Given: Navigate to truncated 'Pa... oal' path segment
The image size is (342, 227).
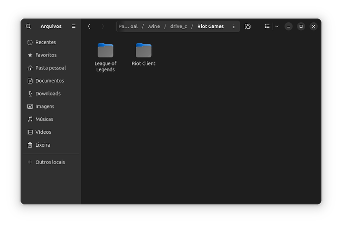Looking at the screenshot, I should tap(128, 26).
